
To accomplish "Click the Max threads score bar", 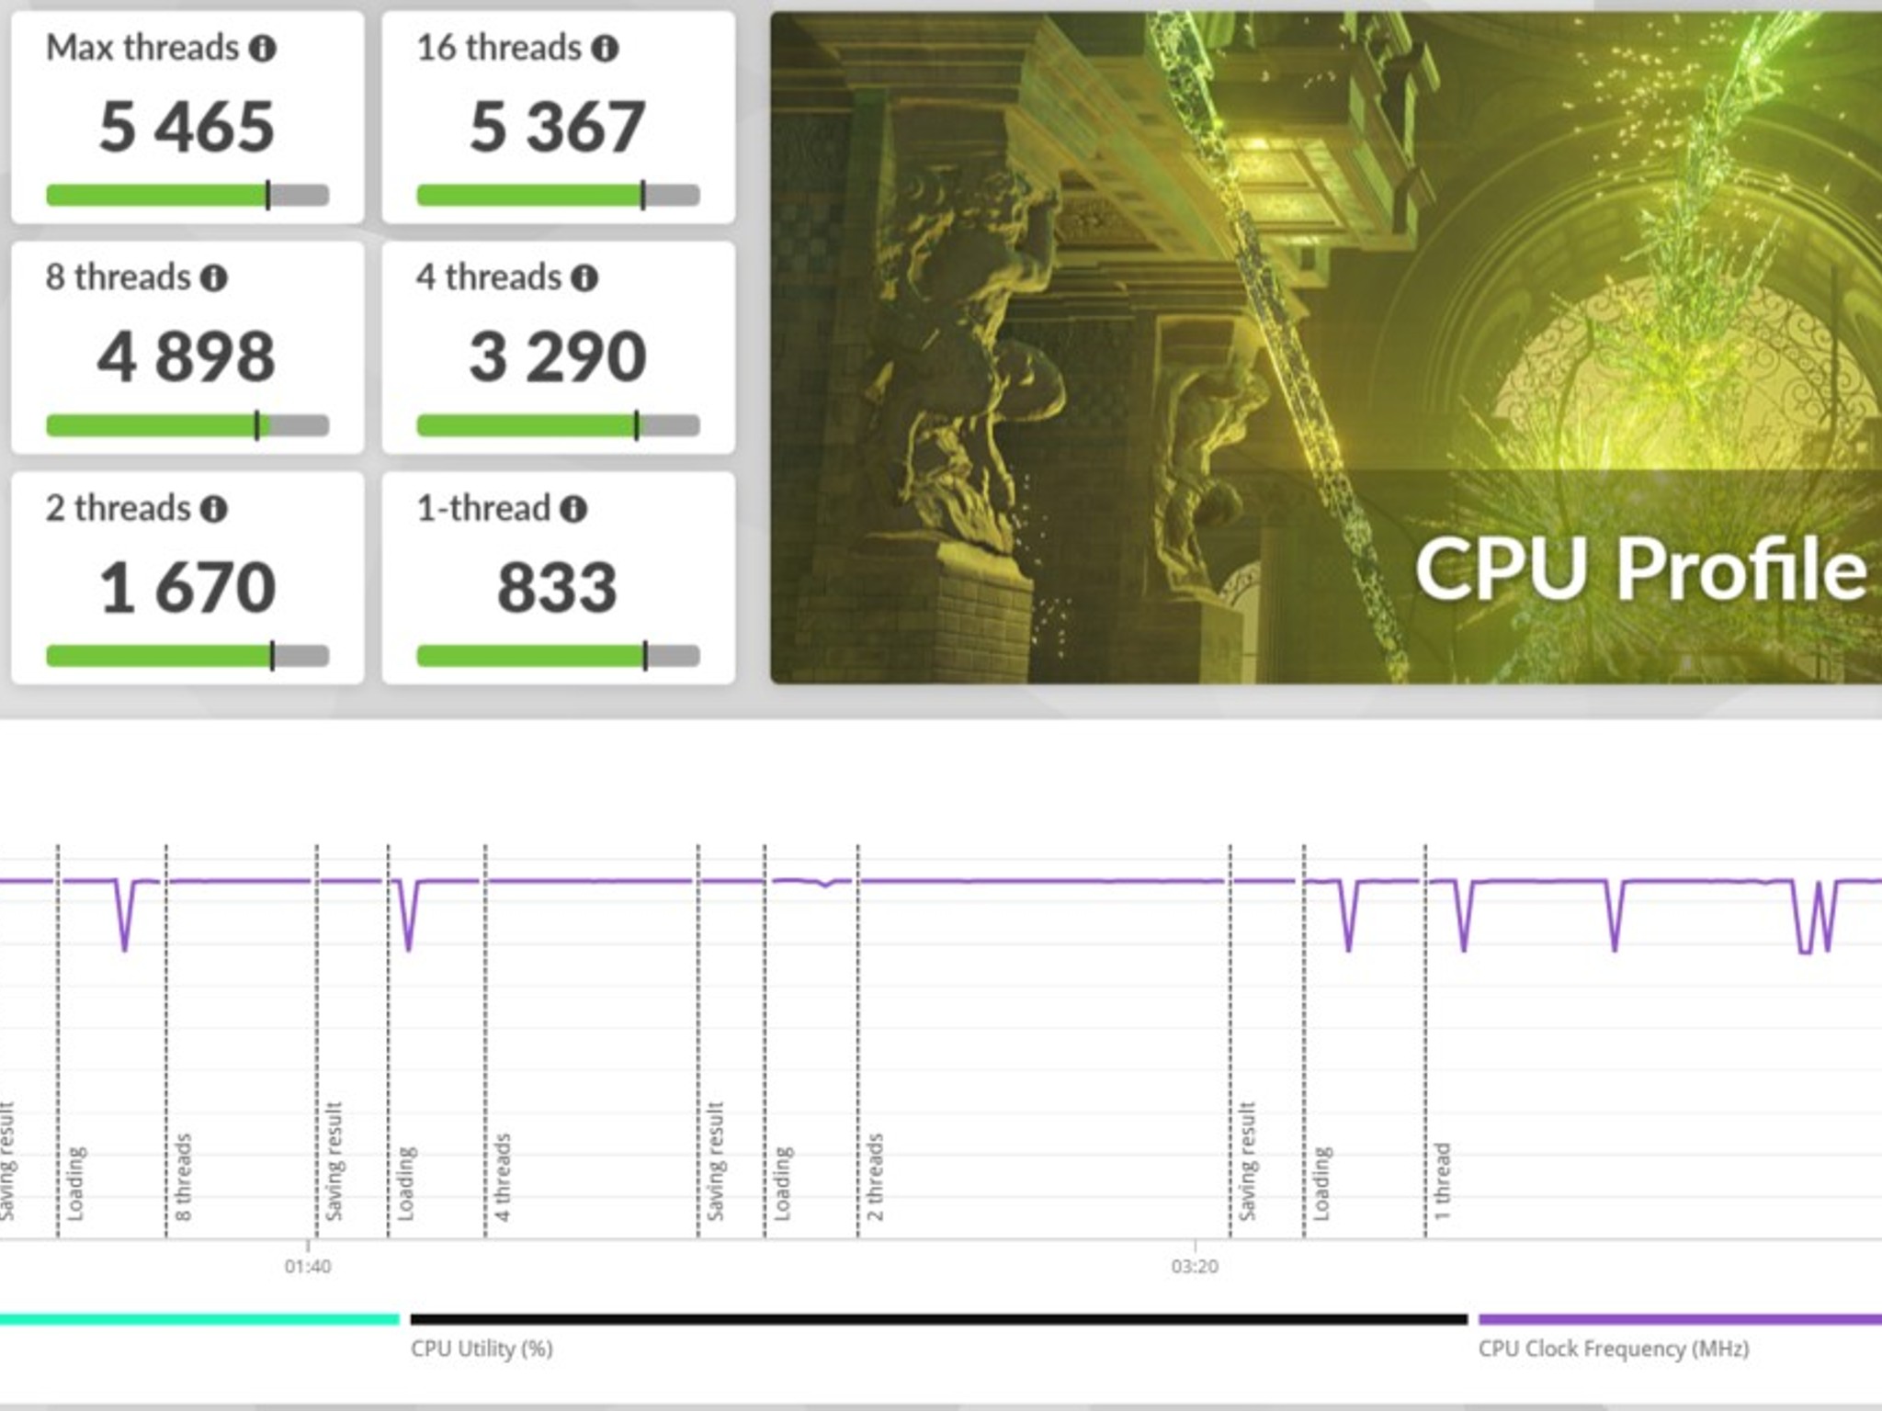I will click(x=187, y=195).
